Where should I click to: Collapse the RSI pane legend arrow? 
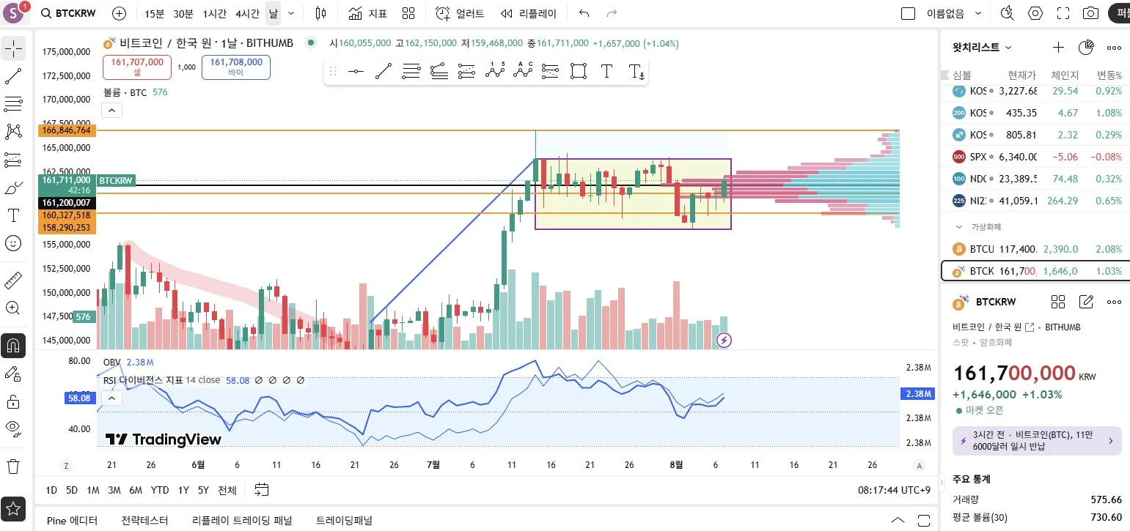tap(111, 398)
